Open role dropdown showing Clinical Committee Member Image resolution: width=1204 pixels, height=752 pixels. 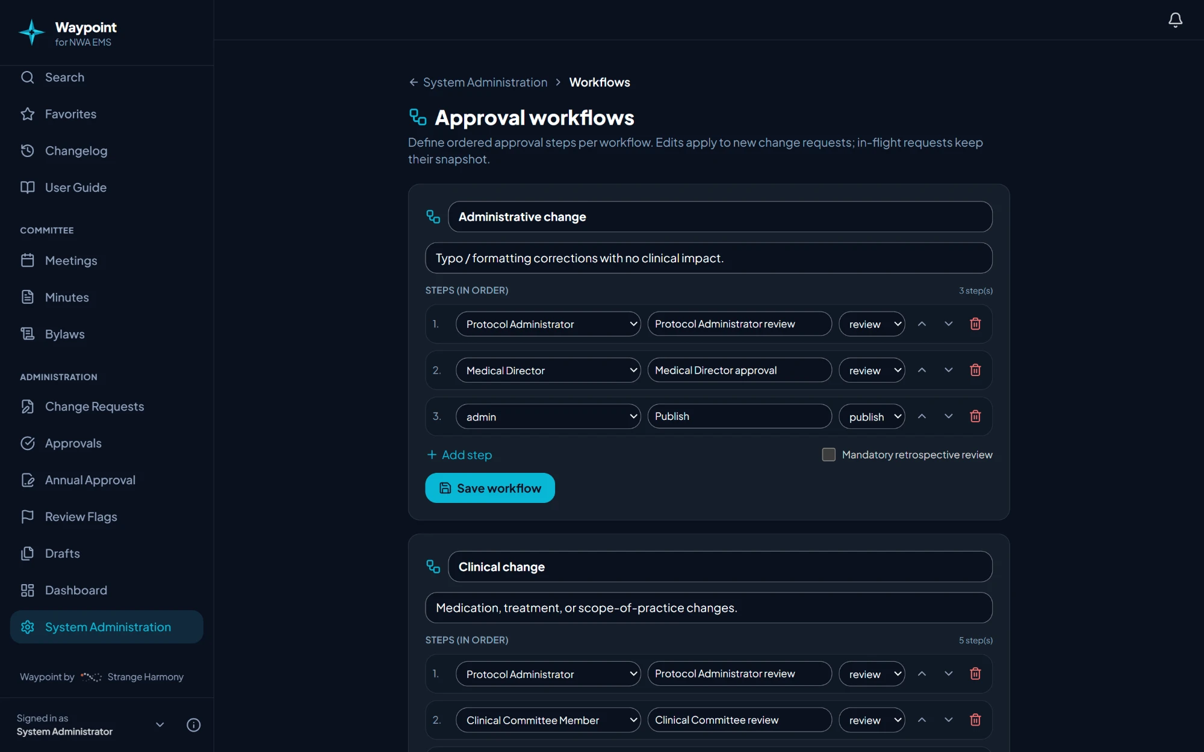point(548,720)
